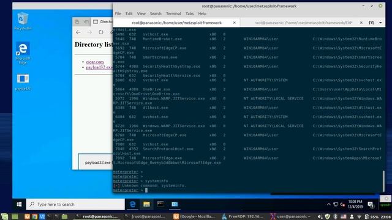392x220 pixels.
Task: Click the Windows search box
Action: (x=75, y=204)
